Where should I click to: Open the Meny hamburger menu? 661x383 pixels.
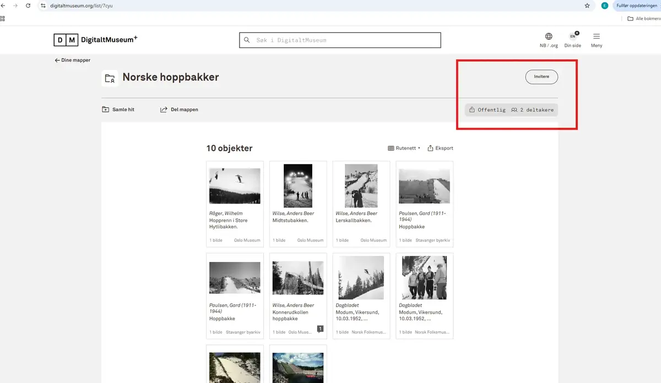click(x=597, y=37)
